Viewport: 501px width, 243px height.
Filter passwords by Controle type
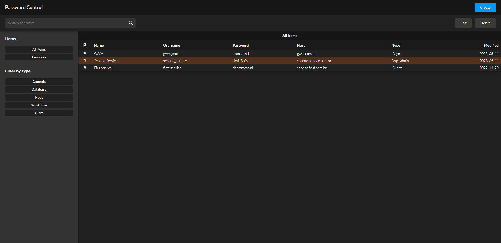(x=39, y=82)
